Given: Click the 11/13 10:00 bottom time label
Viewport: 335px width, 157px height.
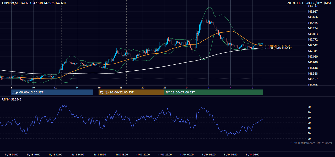Looking at the screenshot, I should tap(34, 155).
